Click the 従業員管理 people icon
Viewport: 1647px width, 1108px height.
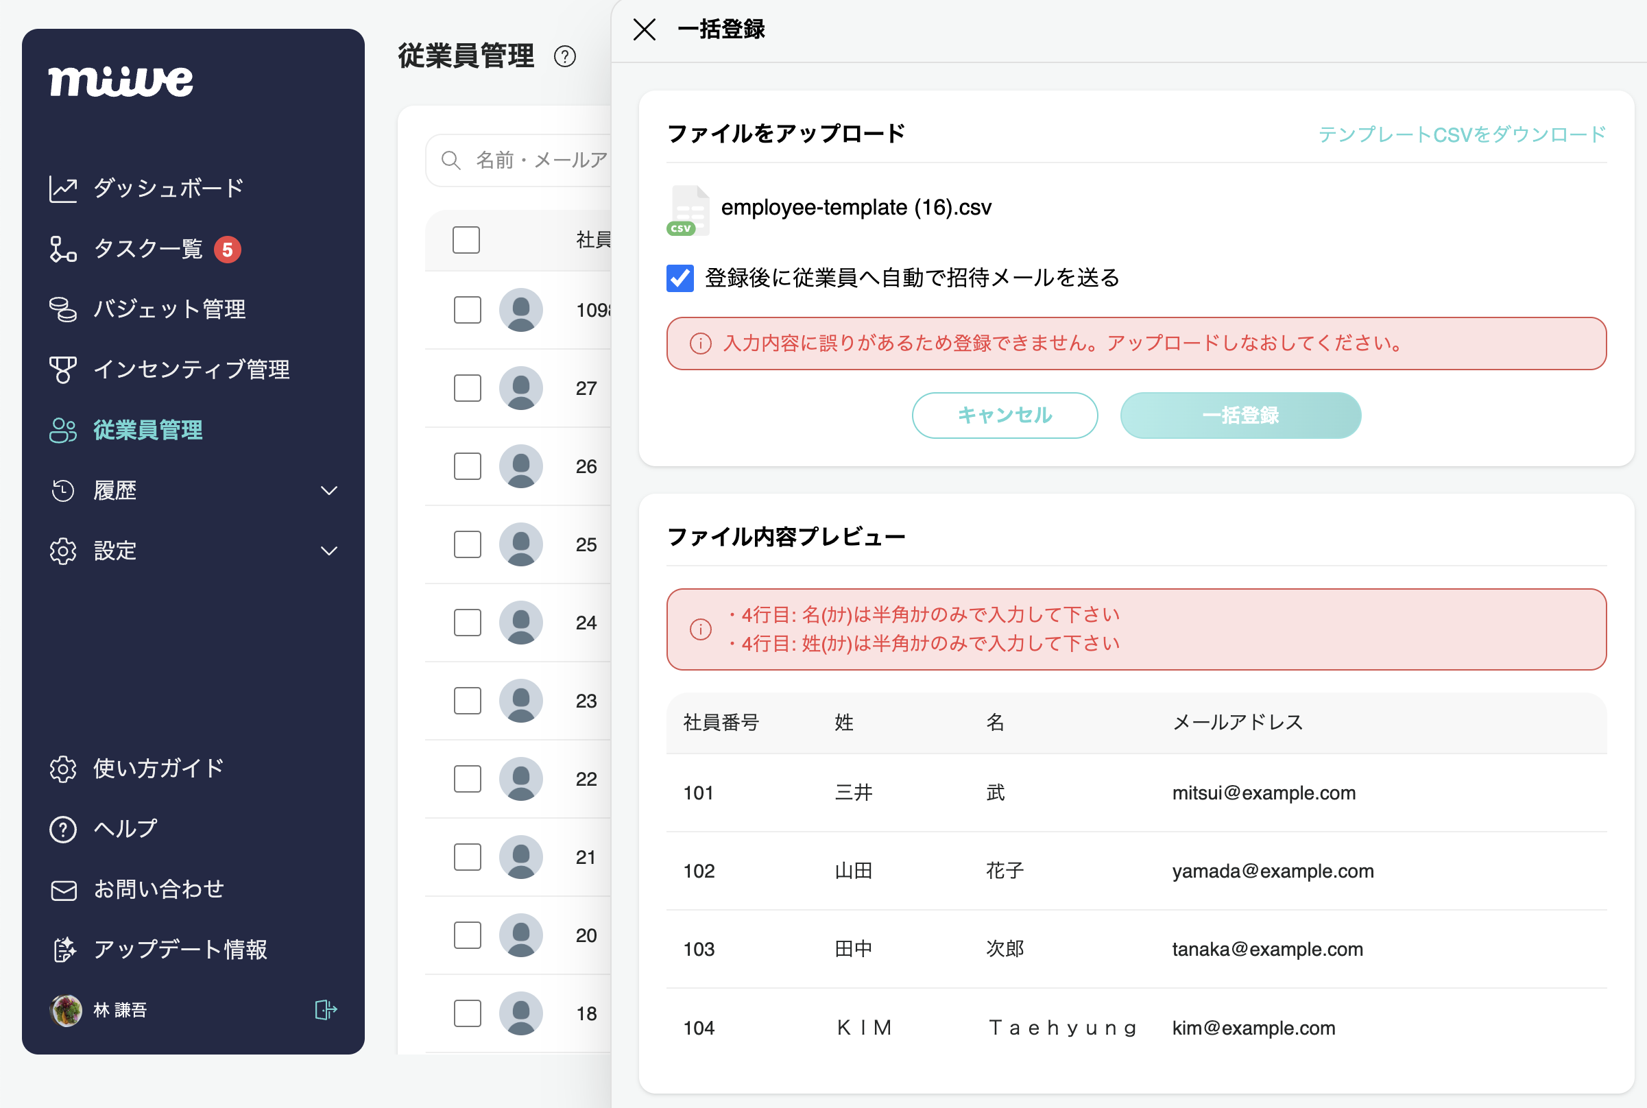coord(63,431)
